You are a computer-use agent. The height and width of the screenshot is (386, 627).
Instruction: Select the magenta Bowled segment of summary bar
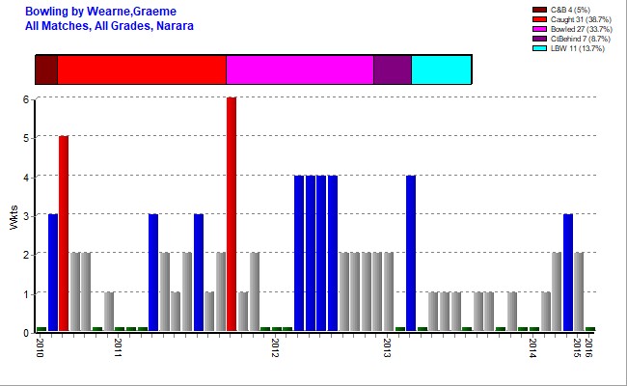coord(300,69)
